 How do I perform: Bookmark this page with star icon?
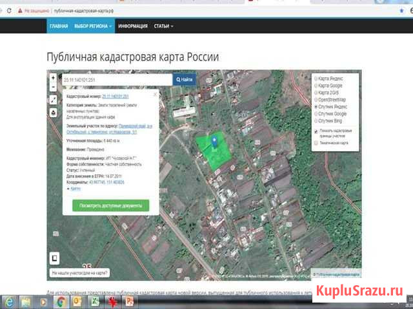pos(401,11)
